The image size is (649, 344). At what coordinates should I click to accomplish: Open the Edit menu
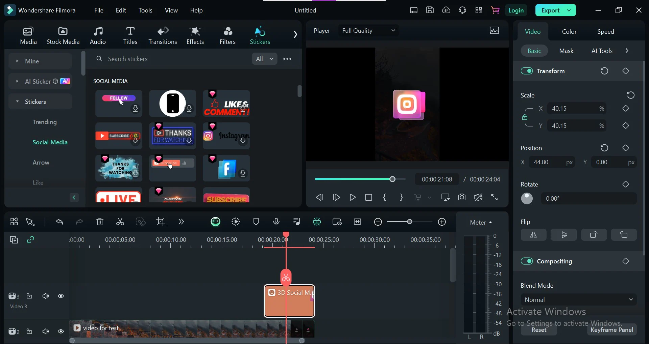point(121,10)
